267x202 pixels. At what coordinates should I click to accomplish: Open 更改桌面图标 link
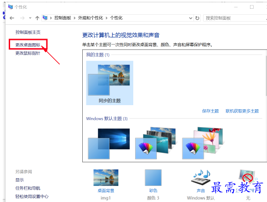click(x=28, y=45)
